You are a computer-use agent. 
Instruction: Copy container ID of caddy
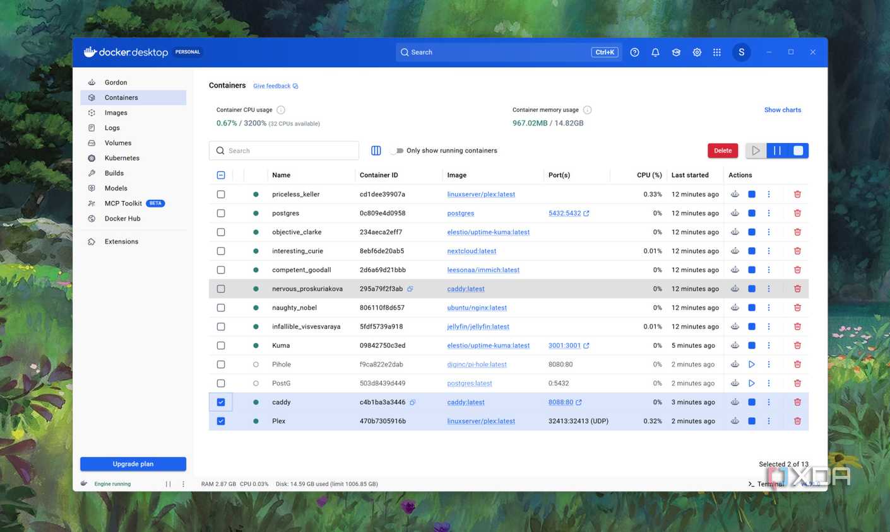[x=413, y=402]
